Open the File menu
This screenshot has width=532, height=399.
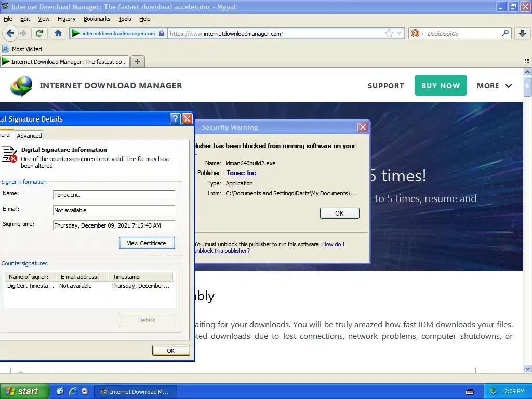pyautogui.click(x=8, y=19)
